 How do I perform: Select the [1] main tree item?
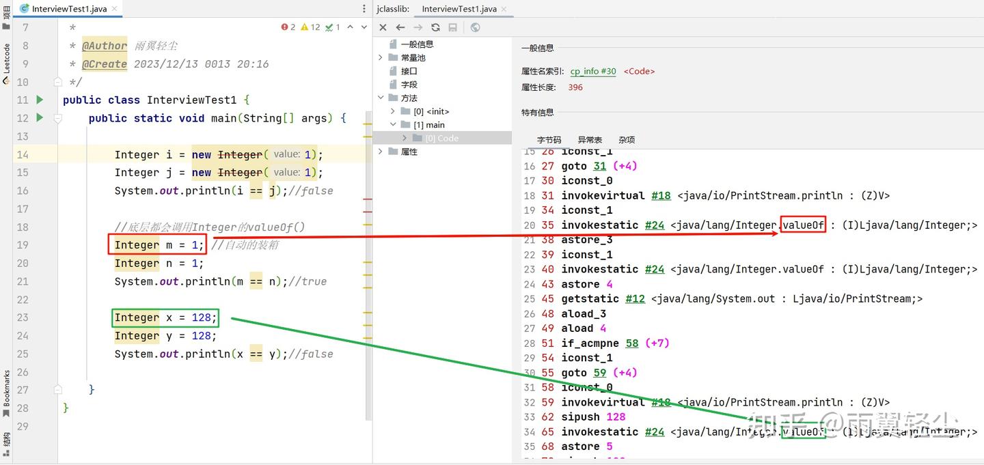[429, 125]
